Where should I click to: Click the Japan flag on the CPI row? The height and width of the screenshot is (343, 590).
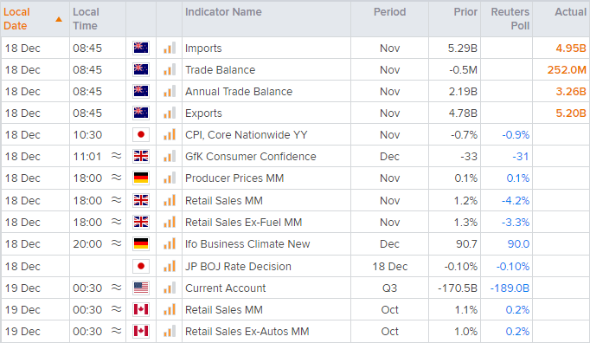141,134
